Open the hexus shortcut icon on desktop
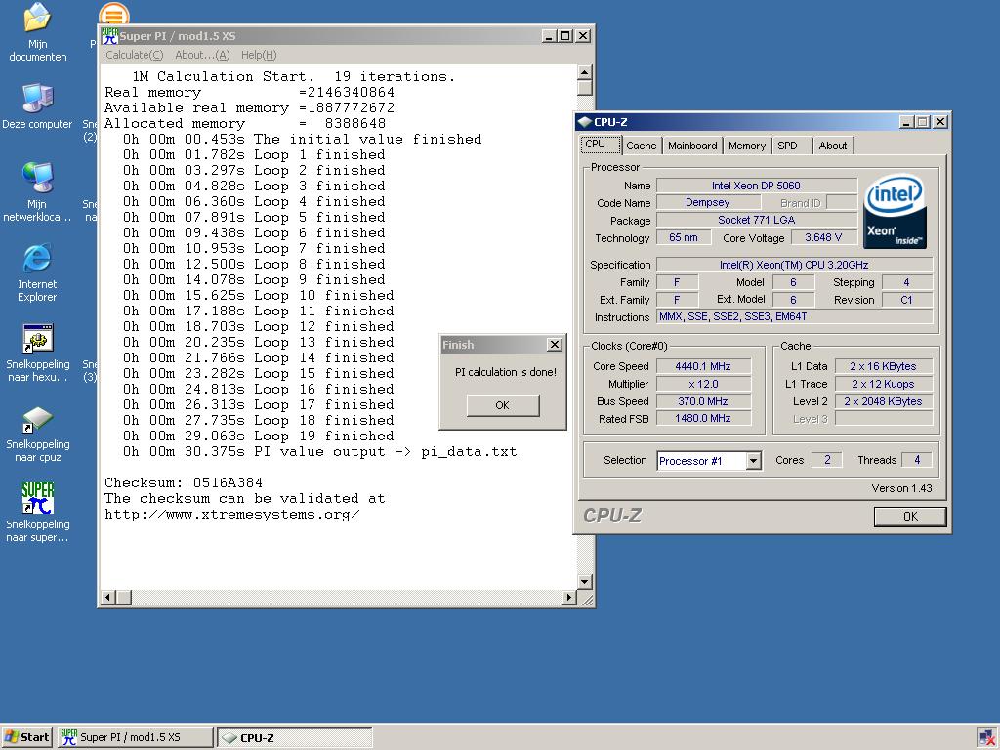The height and width of the screenshot is (750, 1000). pos(38,353)
